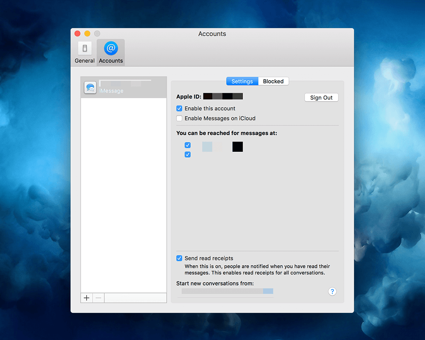Screen dimensions: 425x340
Task: Switch to the Settings tab
Action: tap(242, 81)
